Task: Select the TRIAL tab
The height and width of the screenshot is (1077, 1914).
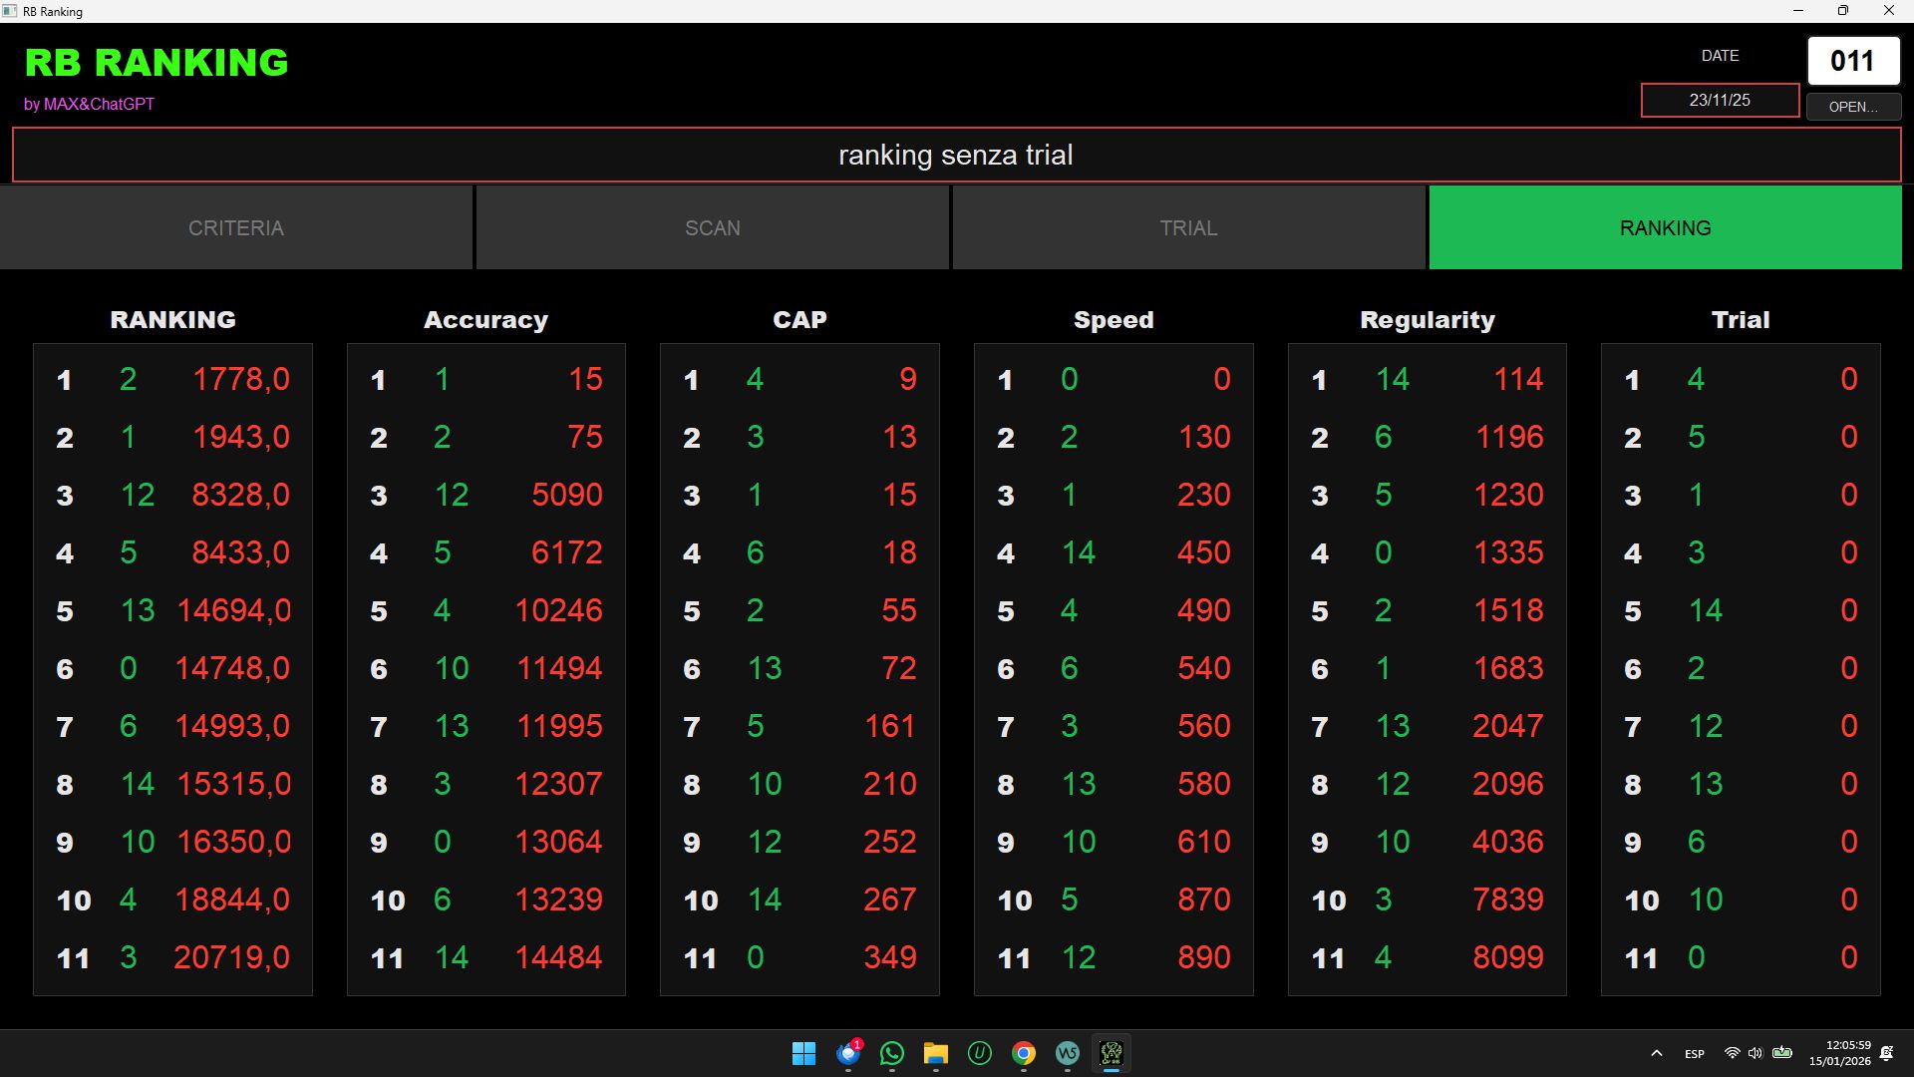Action: 1188,228
